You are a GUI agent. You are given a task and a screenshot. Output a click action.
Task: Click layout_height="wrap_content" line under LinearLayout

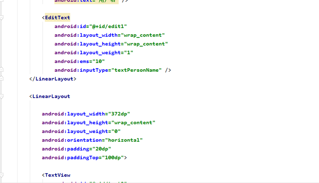point(98,123)
